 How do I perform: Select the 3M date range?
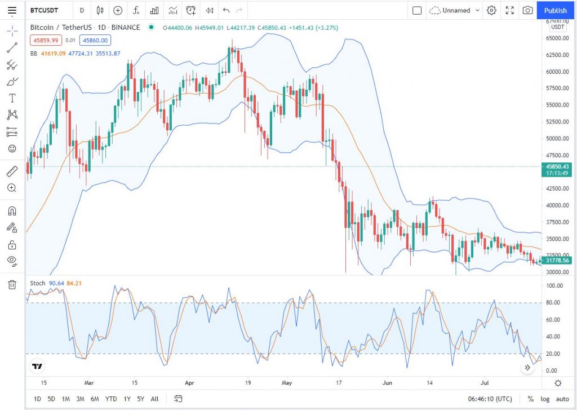click(x=80, y=399)
